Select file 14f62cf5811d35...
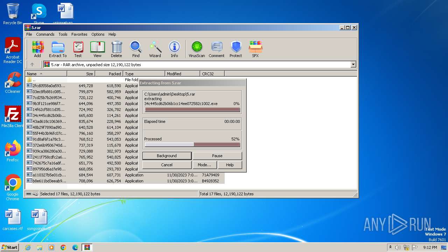448x252 pixels. point(82,110)
